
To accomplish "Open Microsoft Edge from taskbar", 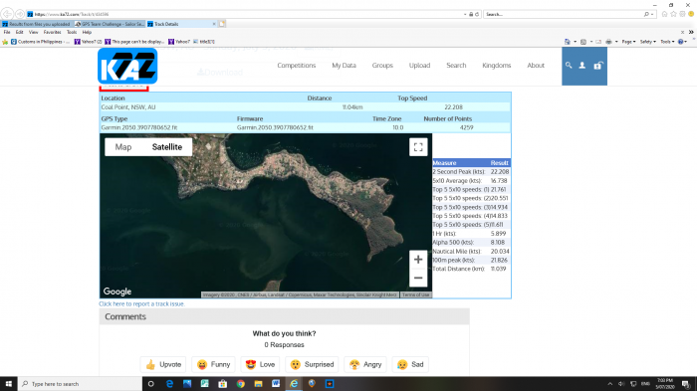I will click(169, 384).
